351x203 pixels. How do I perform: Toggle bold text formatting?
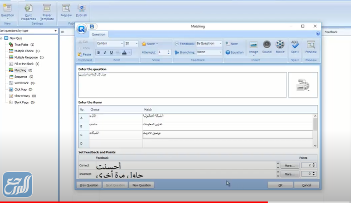[98, 52]
